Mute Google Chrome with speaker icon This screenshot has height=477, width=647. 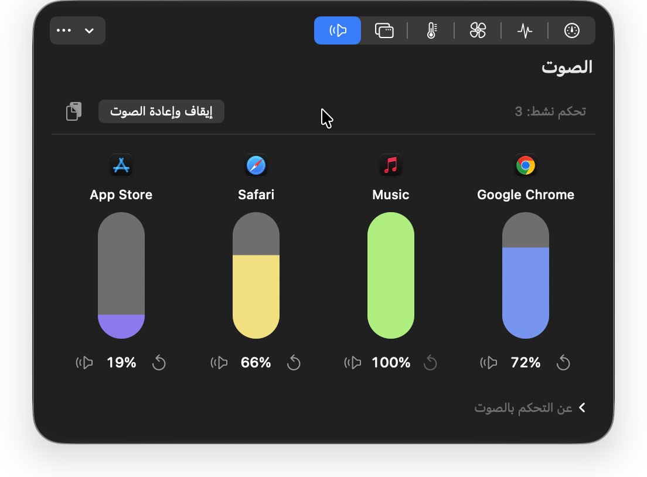(x=489, y=363)
